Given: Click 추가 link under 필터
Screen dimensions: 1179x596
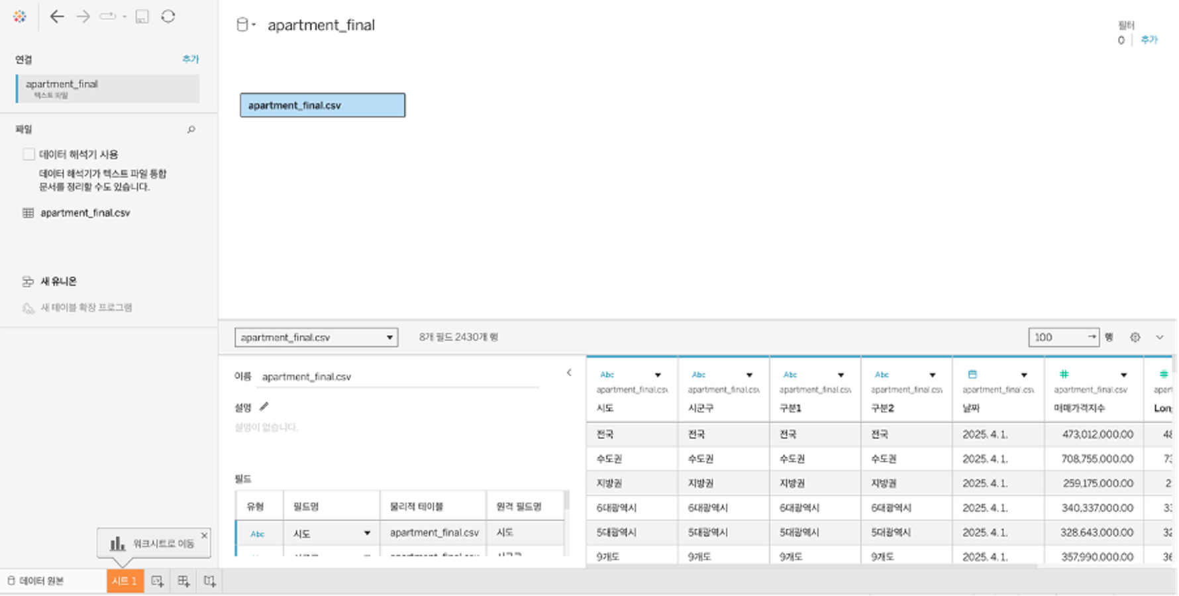Looking at the screenshot, I should (x=1149, y=40).
